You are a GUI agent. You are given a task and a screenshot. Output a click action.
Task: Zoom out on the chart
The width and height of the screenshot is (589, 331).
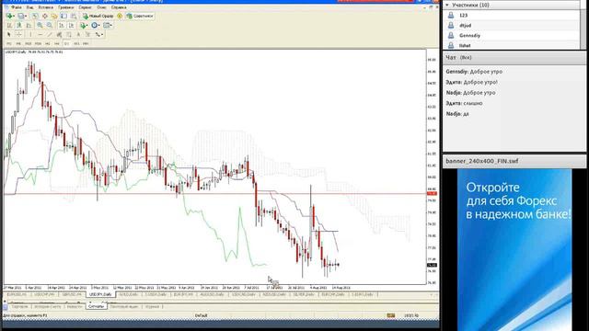tap(49, 25)
